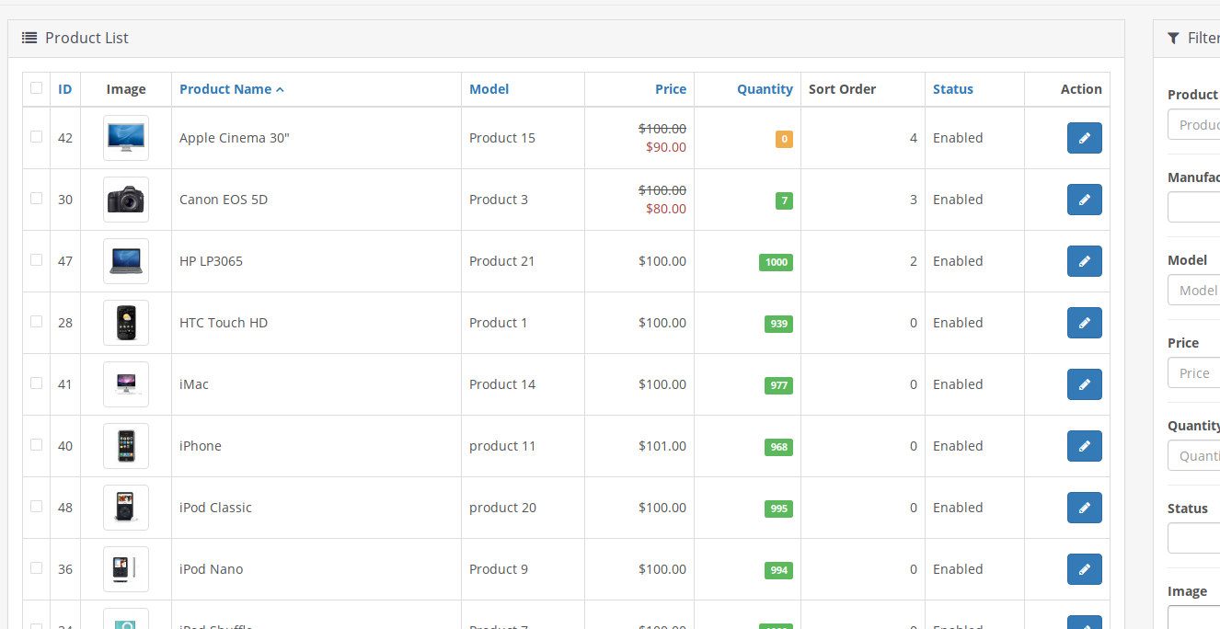Select the quantity badge 939

778,324
